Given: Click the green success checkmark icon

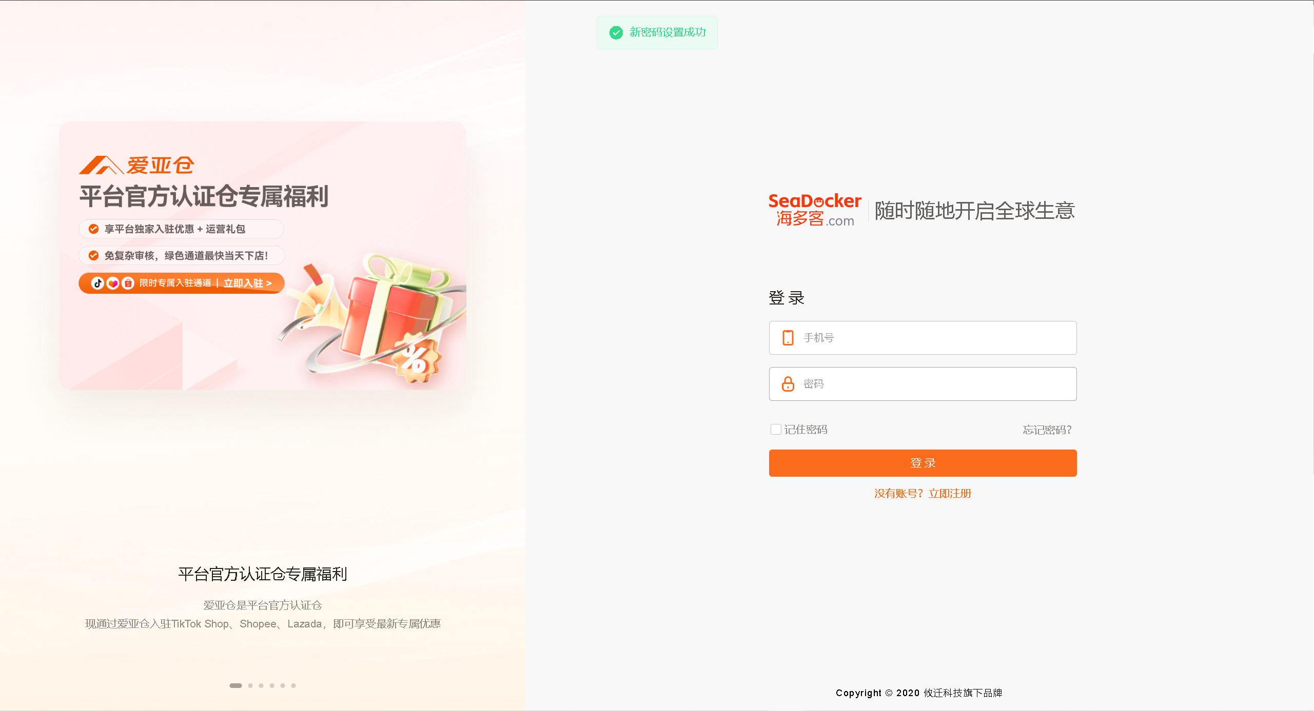Looking at the screenshot, I should pos(616,33).
